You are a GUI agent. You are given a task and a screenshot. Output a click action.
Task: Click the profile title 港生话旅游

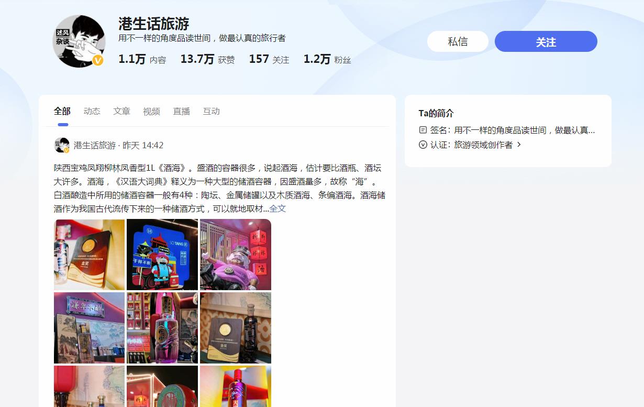154,23
